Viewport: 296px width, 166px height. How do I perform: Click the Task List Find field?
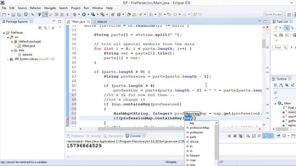click(280, 47)
